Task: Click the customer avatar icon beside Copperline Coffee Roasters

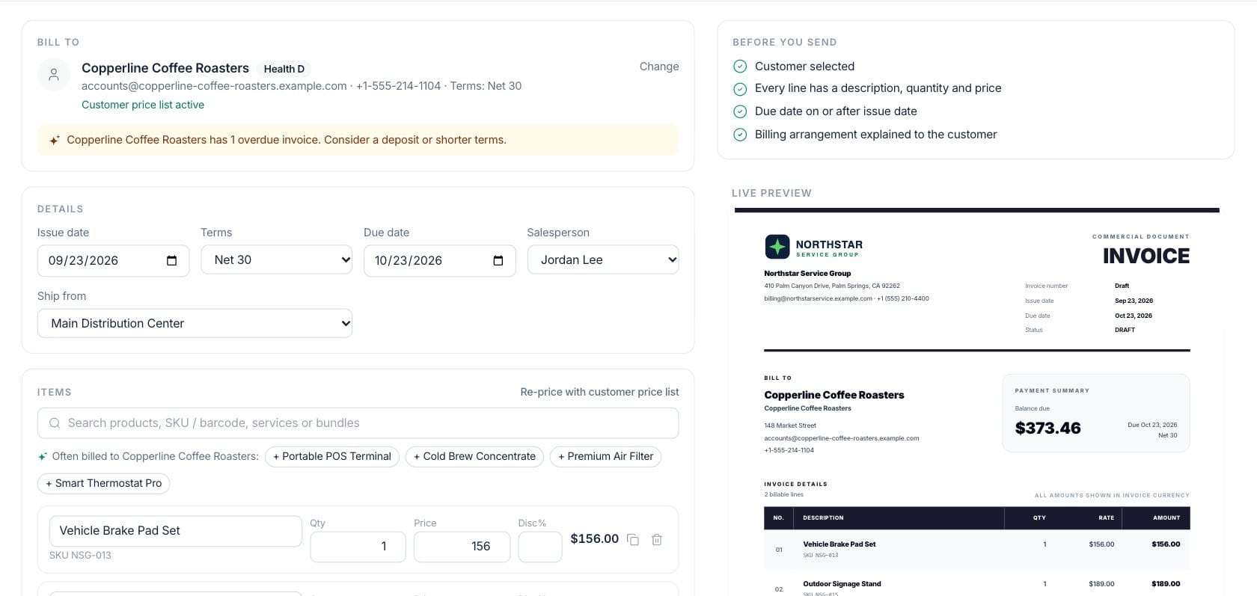Action: click(54, 75)
